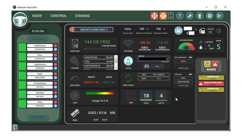Open settings gear for Teku consensus
The height and width of the screenshot is (136, 242).
pyautogui.click(x=55, y=59)
